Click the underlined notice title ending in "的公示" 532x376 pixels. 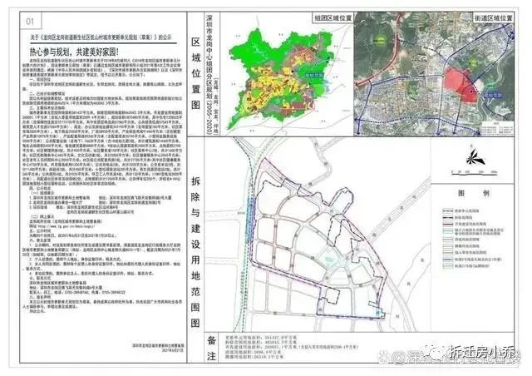click(x=101, y=37)
